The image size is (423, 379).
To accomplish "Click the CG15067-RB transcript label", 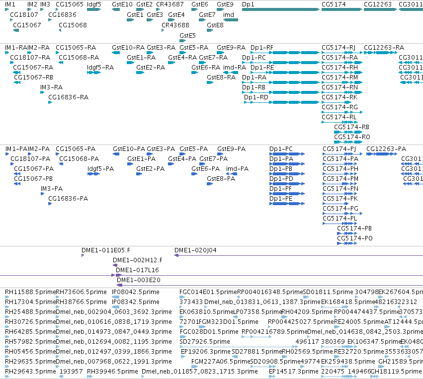I will pyautogui.click(x=33, y=77).
